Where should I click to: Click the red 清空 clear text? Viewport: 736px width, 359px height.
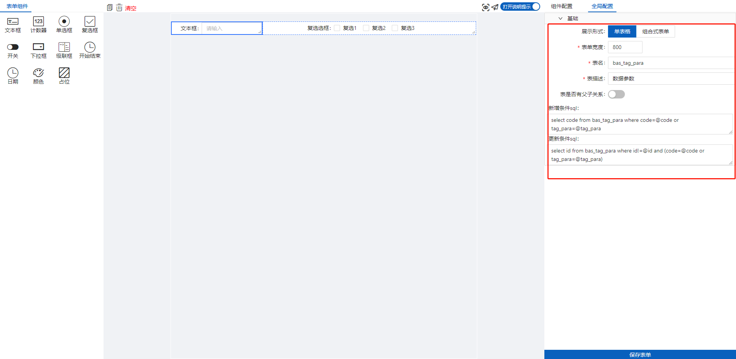point(131,8)
